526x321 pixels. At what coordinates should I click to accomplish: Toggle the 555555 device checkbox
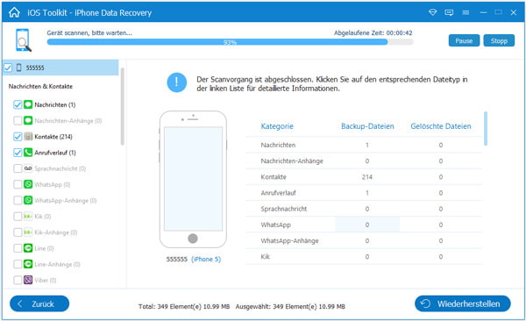(8, 68)
